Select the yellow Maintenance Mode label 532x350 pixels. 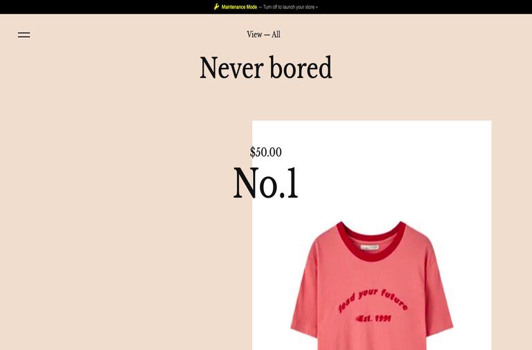239,7
